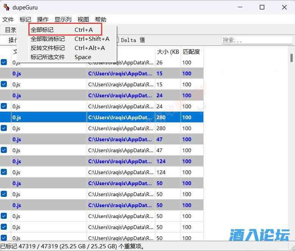Select 全部取消标记 menu entry
295x251 pixels.
tap(48, 39)
